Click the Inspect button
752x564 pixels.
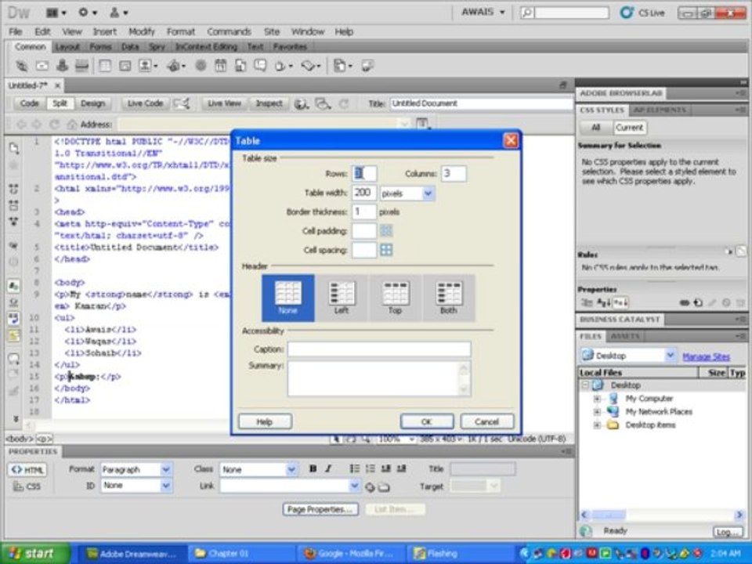point(269,103)
